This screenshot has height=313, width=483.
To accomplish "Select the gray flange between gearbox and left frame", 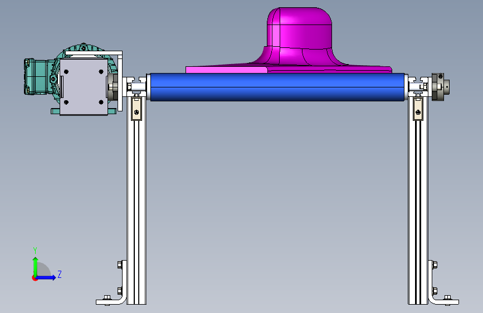I will coord(113,86).
